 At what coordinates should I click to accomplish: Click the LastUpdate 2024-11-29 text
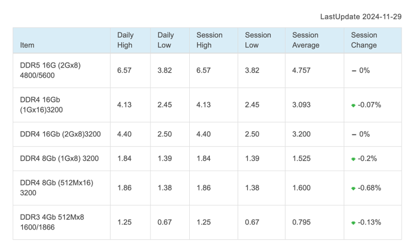[361, 17]
